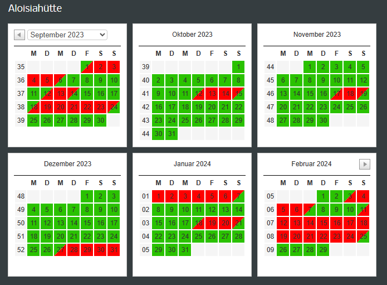Pick January 31, 2024 date cell

pyautogui.click(x=185, y=250)
